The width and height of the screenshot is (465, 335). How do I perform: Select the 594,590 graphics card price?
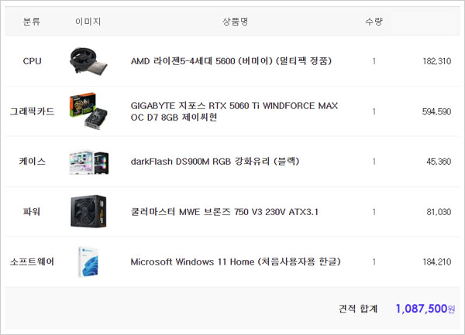(436, 111)
